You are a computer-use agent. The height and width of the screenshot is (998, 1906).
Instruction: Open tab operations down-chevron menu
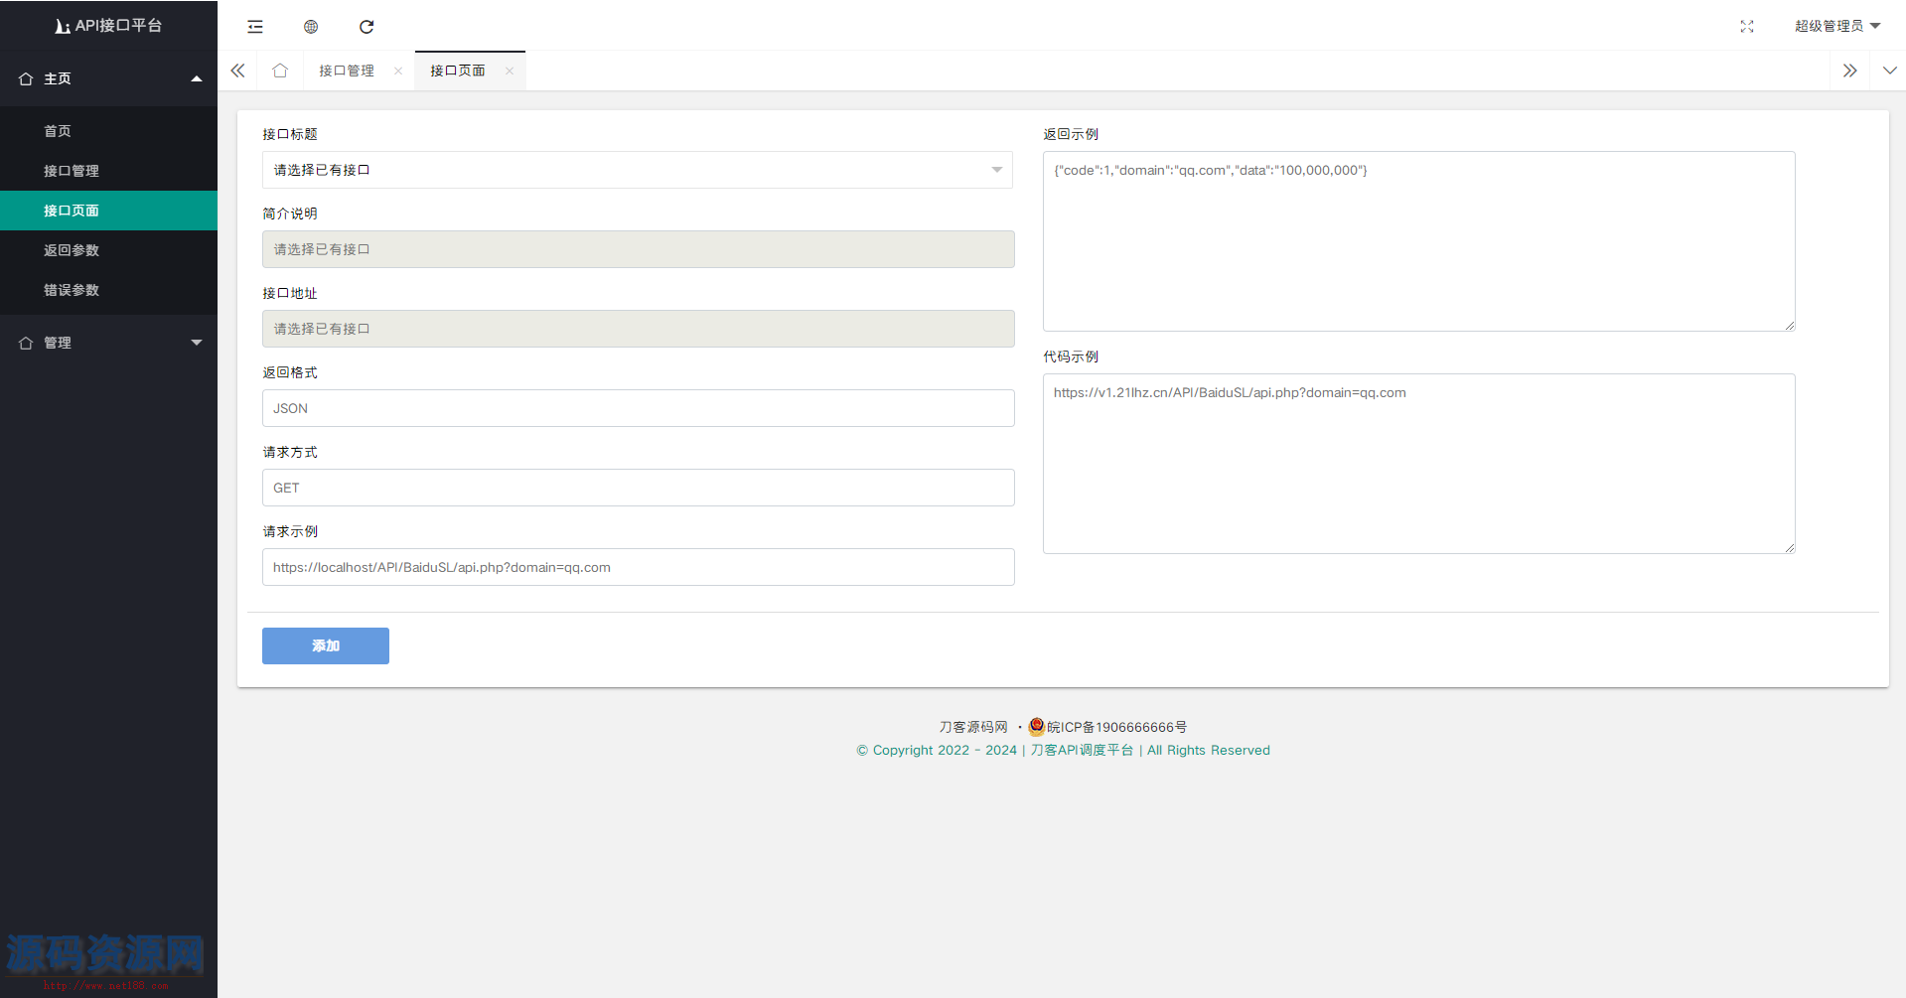pyautogui.click(x=1889, y=71)
